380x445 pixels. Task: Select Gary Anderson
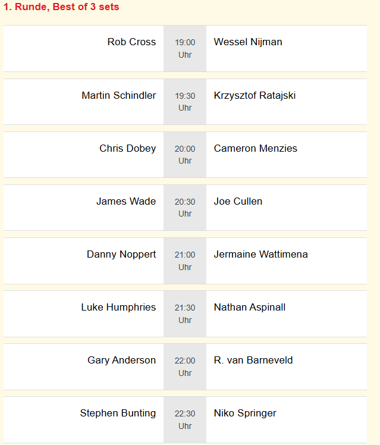(121, 361)
